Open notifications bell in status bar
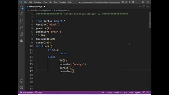Screen dimensions: 169x95 pyautogui.click(x=148, y=92)
